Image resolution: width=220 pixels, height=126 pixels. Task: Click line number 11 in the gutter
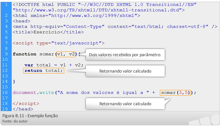(5, 65)
